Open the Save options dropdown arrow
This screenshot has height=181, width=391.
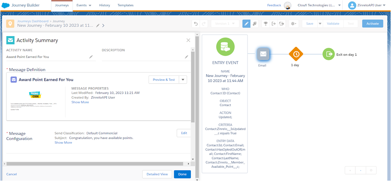(x=320, y=24)
